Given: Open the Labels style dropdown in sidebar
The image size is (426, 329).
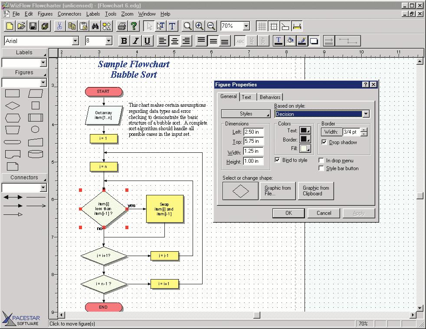Looking at the screenshot, I should (x=43, y=63).
